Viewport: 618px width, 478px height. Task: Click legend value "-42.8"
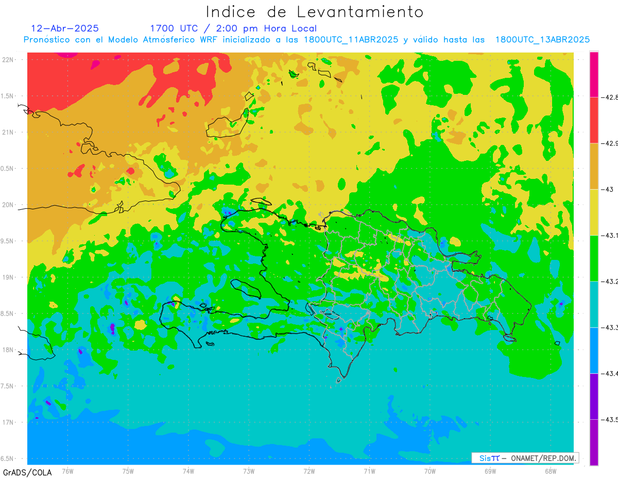tap(610, 97)
